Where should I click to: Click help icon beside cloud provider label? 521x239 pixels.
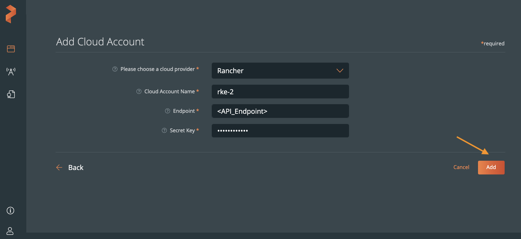coord(115,69)
